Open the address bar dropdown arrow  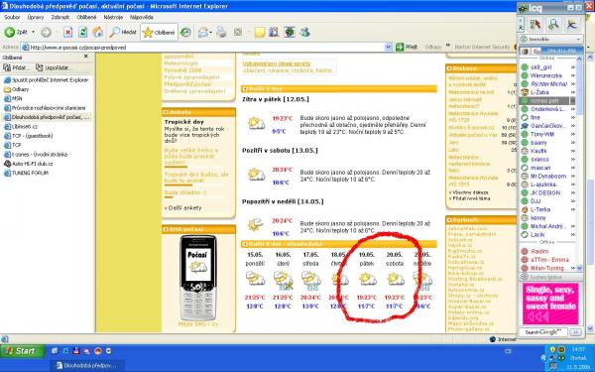[388, 47]
